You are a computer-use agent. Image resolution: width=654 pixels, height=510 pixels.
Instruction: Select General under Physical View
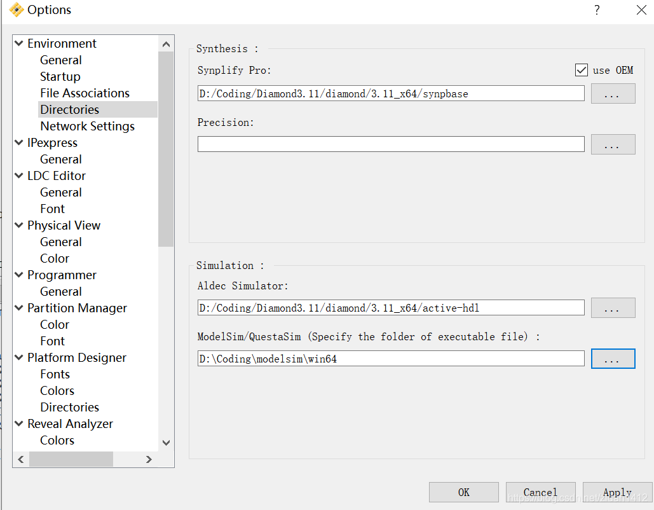pyautogui.click(x=61, y=242)
